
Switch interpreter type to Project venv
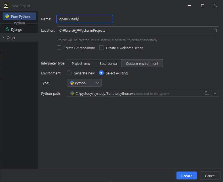coord(81,63)
